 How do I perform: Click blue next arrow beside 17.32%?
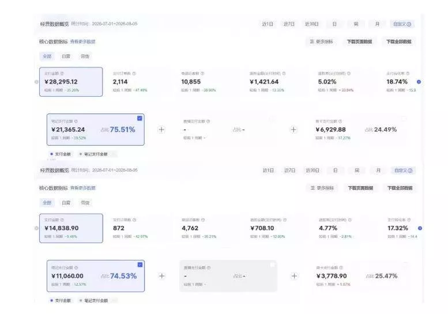coord(420,228)
